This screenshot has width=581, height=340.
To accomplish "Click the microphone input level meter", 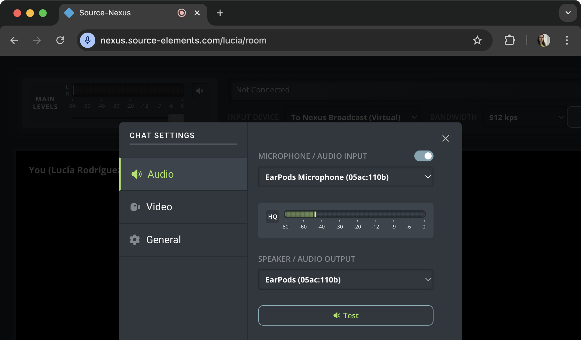I will tap(354, 214).
